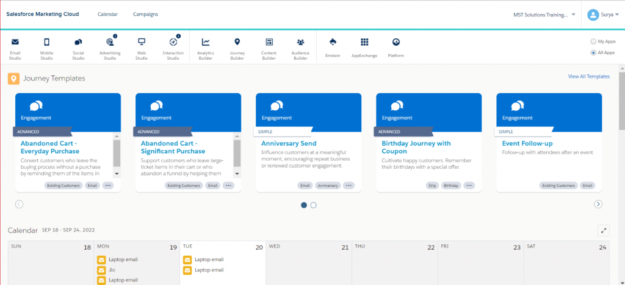Show more tags on Anniversary Send card
This screenshot has height=285, width=625.
tap(349, 185)
